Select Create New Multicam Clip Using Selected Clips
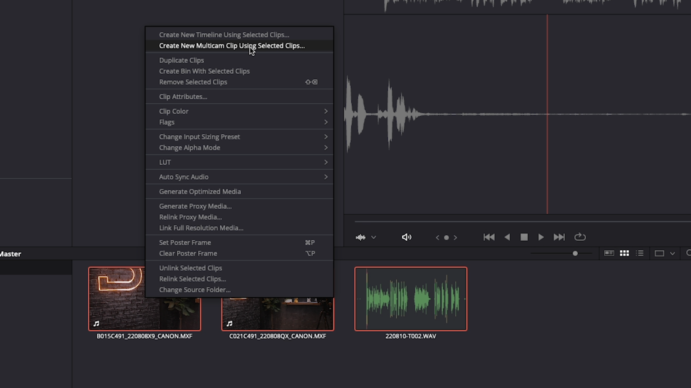Image resolution: width=691 pixels, height=388 pixels. pos(232,45)
